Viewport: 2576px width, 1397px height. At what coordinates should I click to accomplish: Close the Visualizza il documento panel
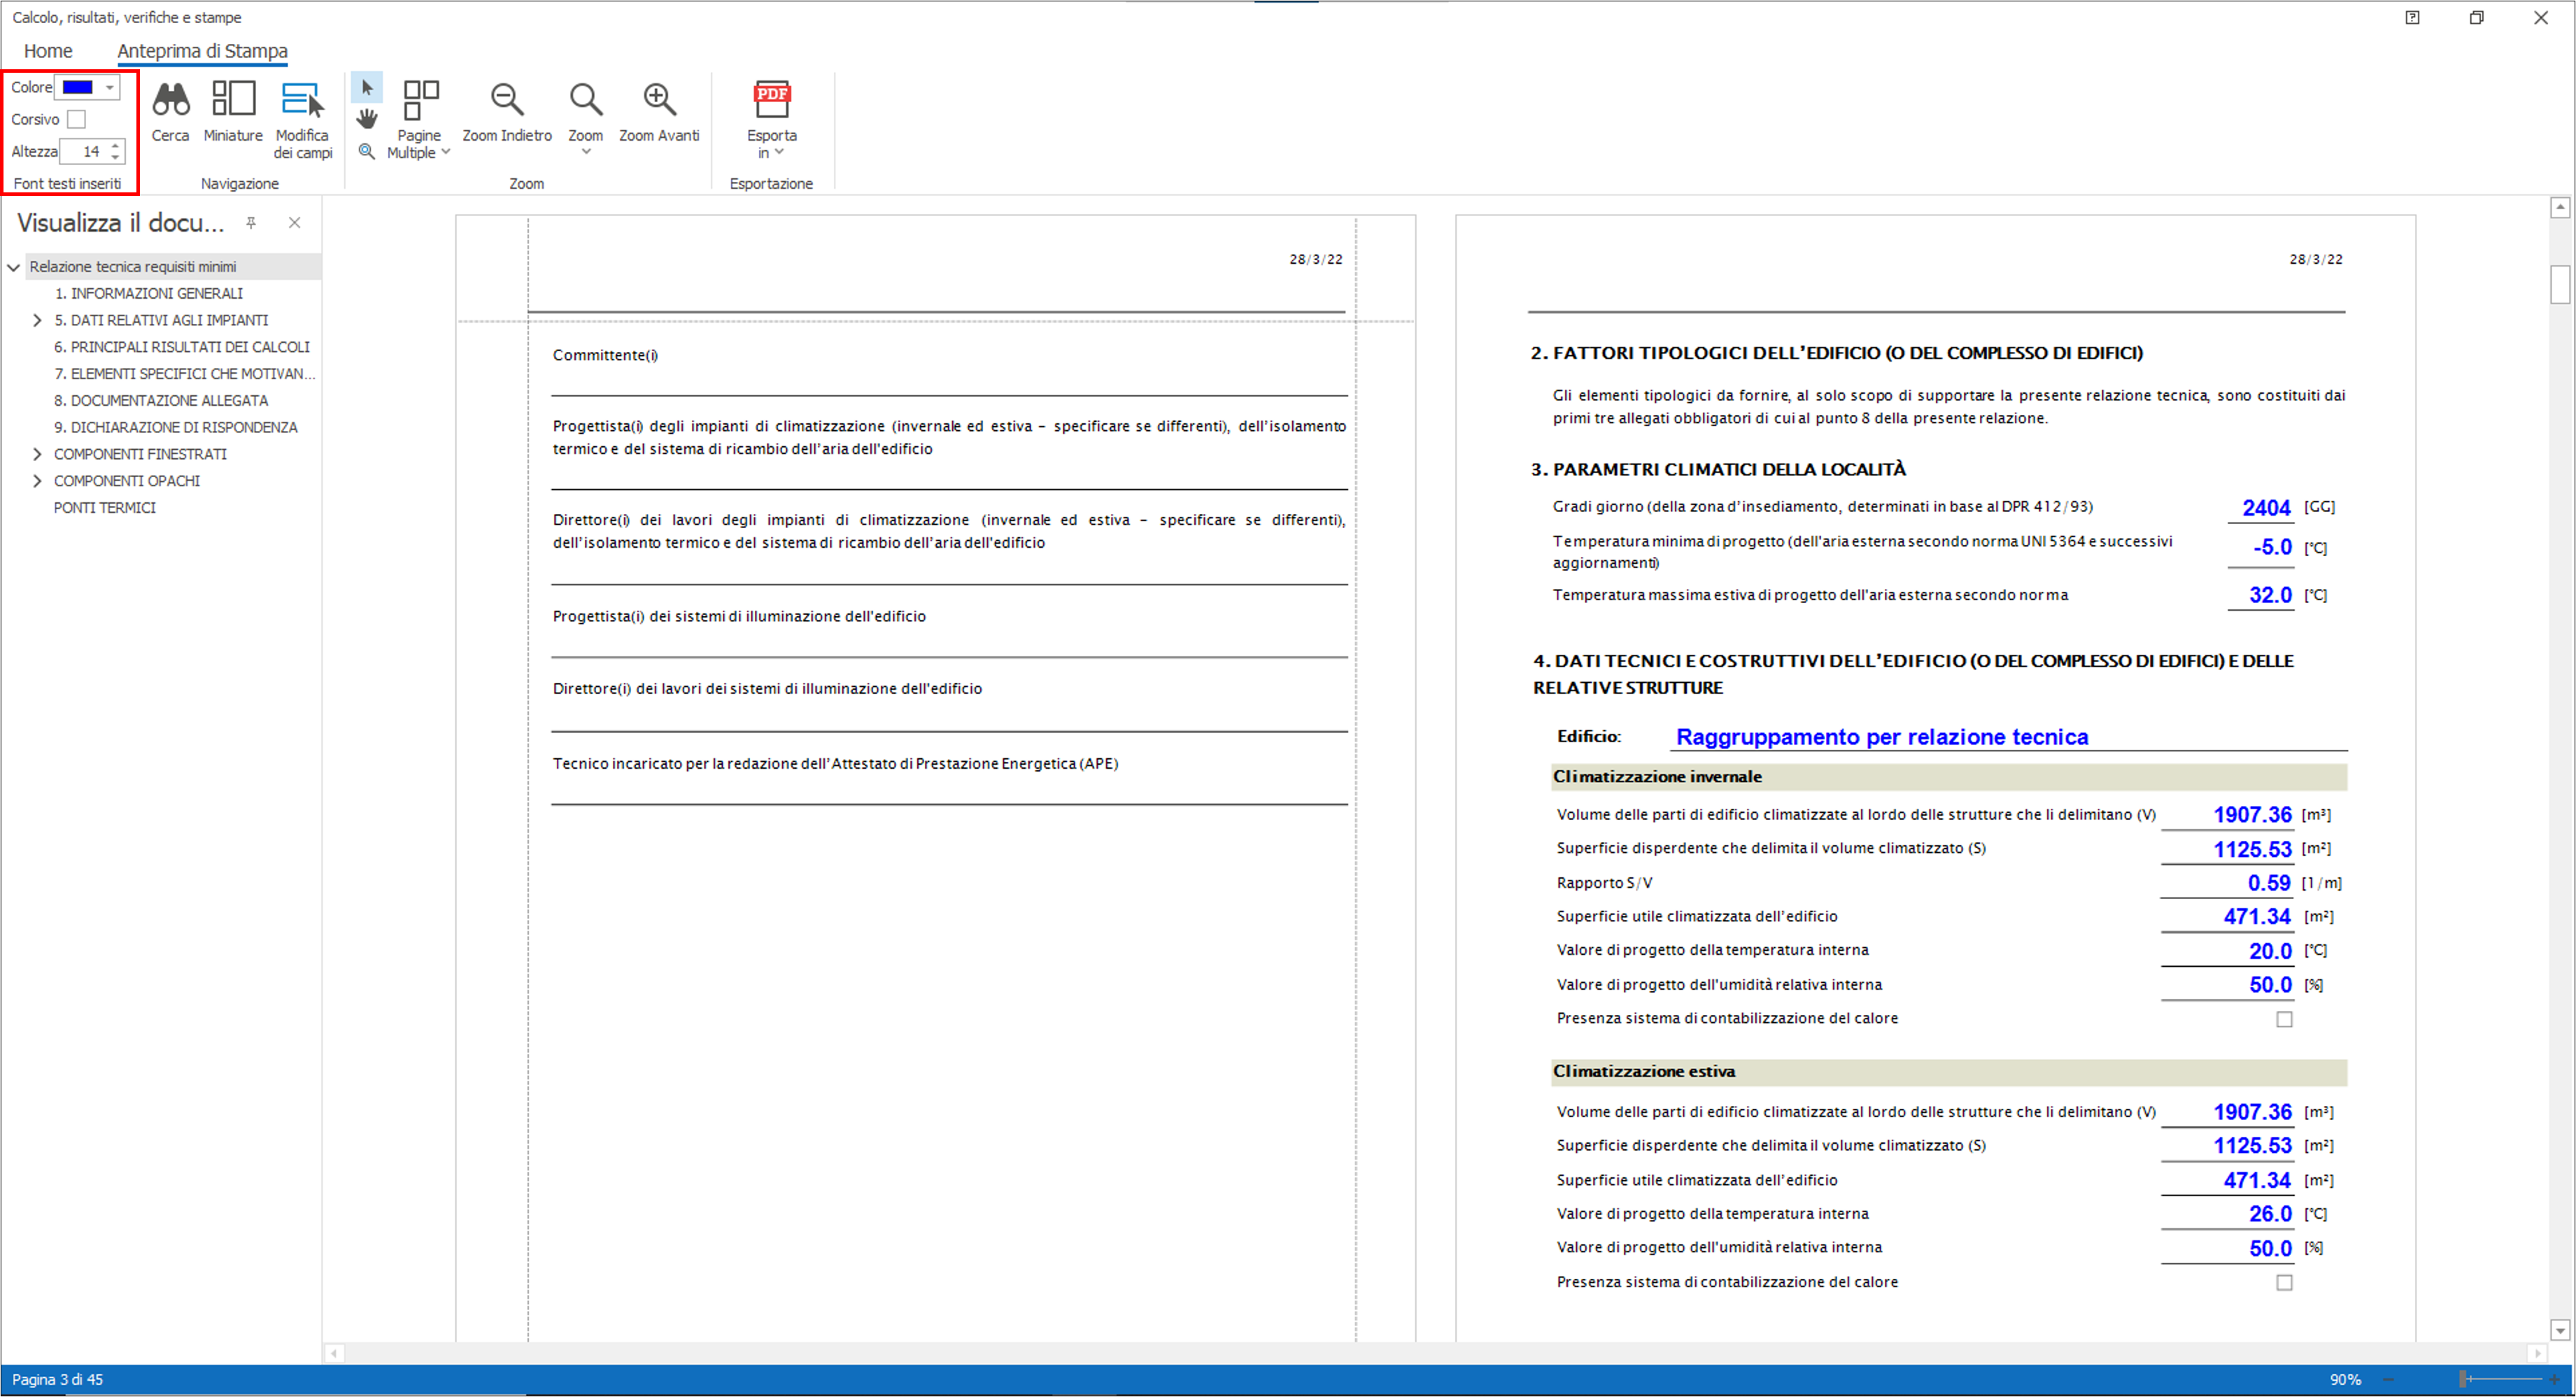point(294,223)
